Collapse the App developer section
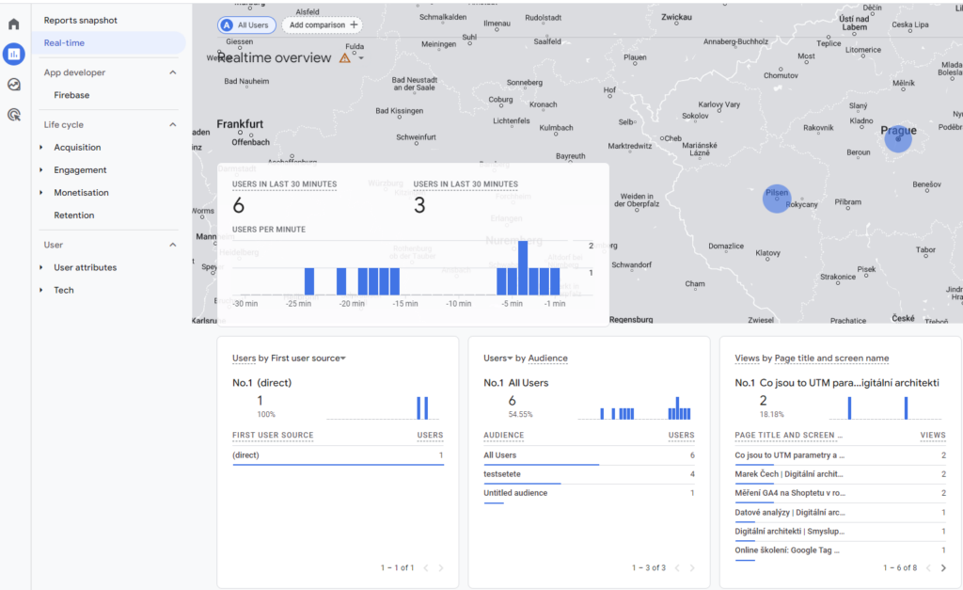This screenshot has width=963, height=590. (x=173, y=72)
